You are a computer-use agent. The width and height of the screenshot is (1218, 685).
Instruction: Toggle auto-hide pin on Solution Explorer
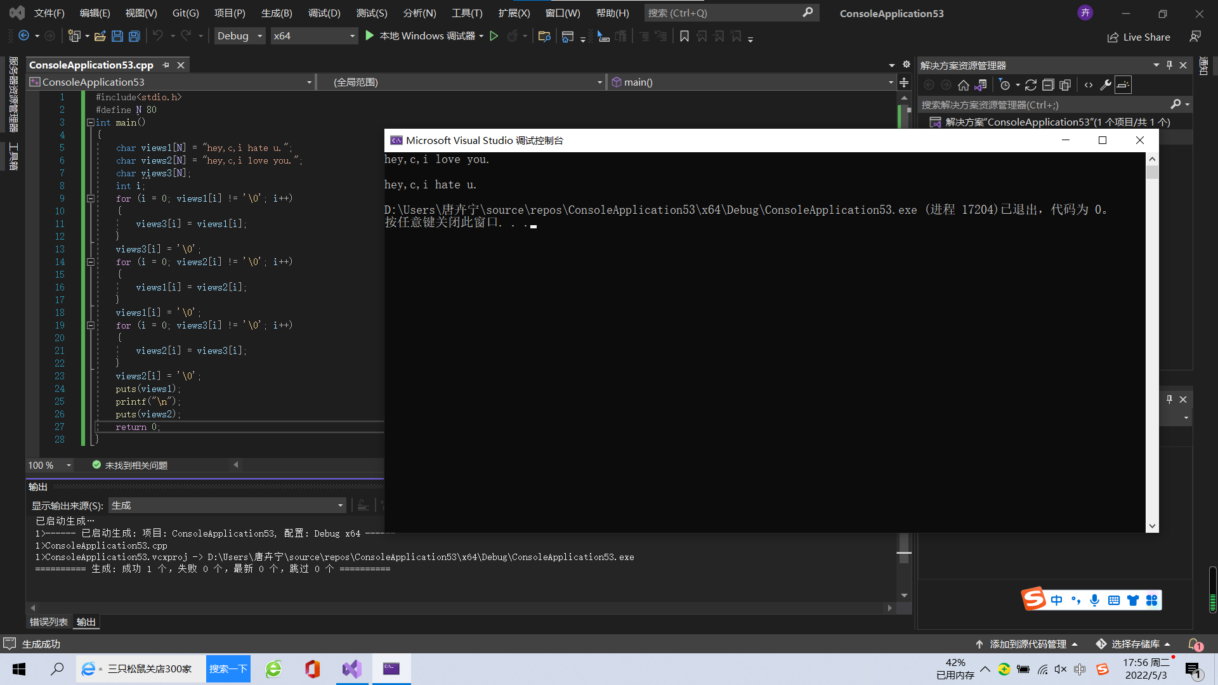pyautogui.click(x=1169, y=65)
